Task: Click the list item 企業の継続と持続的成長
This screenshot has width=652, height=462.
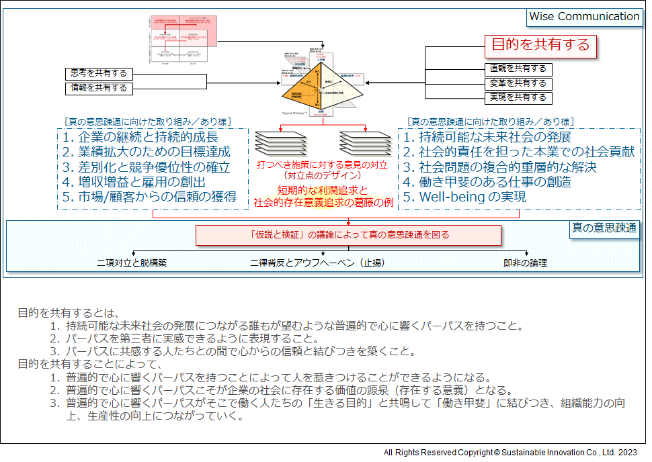Action: point(140,138)
